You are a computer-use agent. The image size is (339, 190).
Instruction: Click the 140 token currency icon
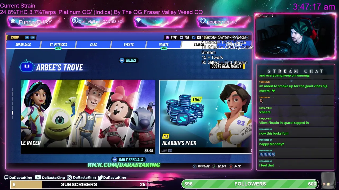tap(181, 37)
